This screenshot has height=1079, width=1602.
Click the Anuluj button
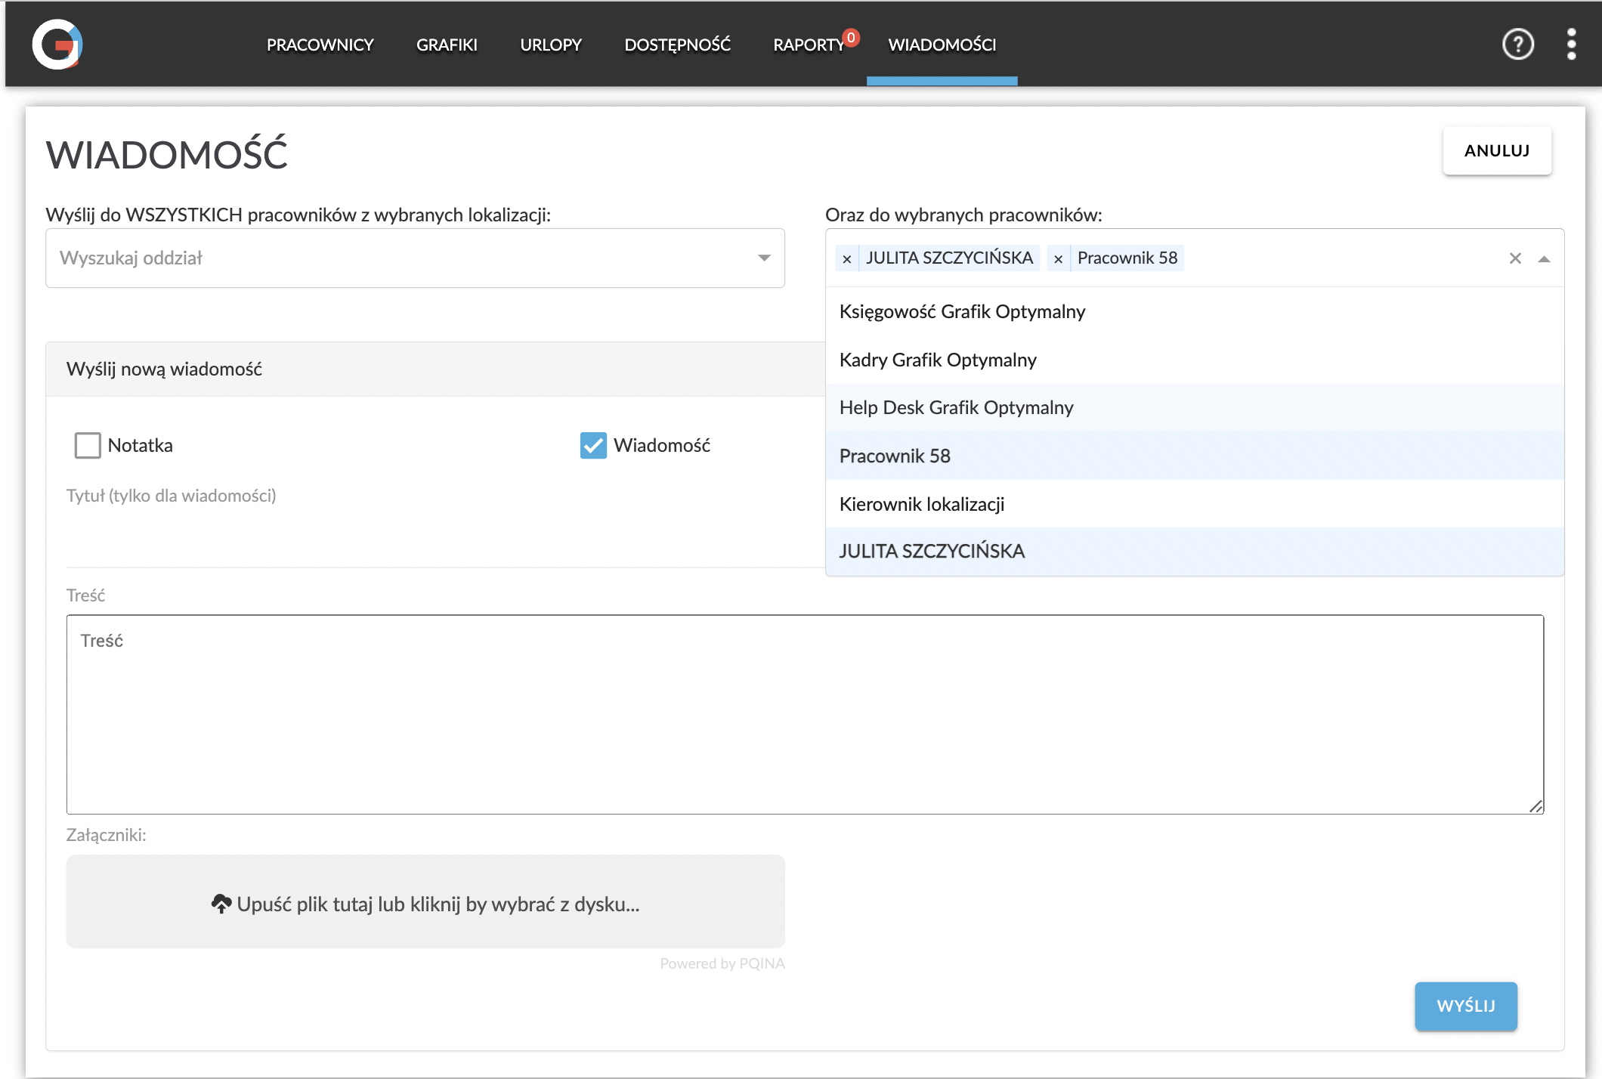pos(1496,150)
